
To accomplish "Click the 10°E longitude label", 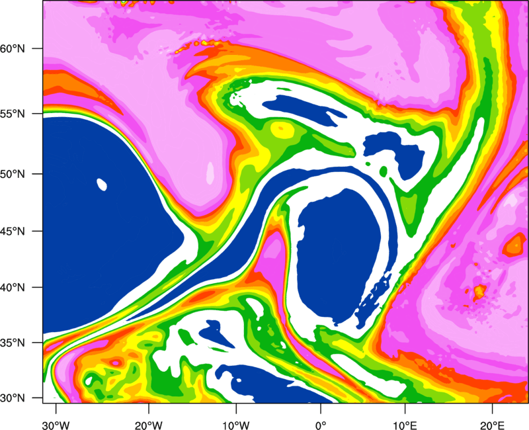I will pyautogui.click(x=405, y=425).
